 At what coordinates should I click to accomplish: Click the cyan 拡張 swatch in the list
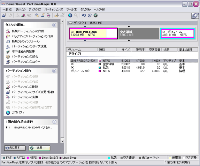(x=100, y=68)
